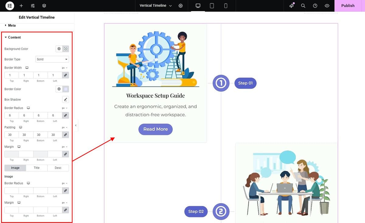Open px unit dropdown for Content Border Radius
This screenshot has width=365, height=223.
65,108
